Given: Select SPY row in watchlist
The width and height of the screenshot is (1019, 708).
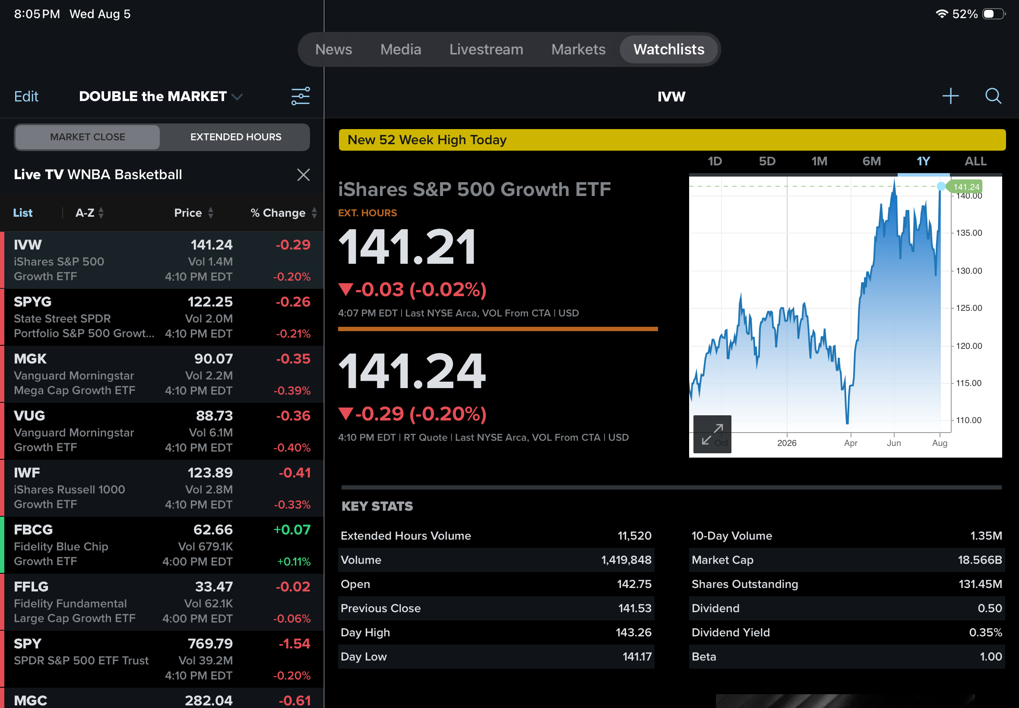Looking at the screenshot, I should click(x=162, y=659).
